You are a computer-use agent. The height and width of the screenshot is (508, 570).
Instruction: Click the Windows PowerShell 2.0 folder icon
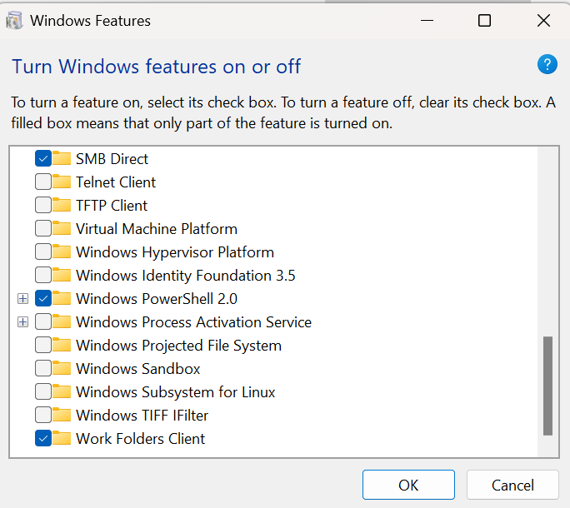pos(62,298)
